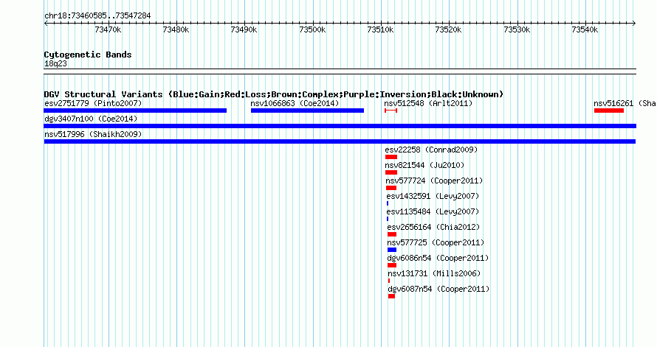Click the nsv577725 (Cooper2011) label
Image resolution: width=657 pixels, height=347 pixels.
click(436, 242)
